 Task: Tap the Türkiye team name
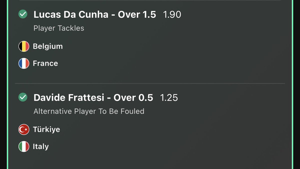(x=46, y=129)
